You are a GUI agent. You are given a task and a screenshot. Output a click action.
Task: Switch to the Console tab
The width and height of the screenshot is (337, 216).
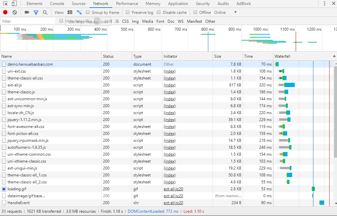click(x=57, y=4)
